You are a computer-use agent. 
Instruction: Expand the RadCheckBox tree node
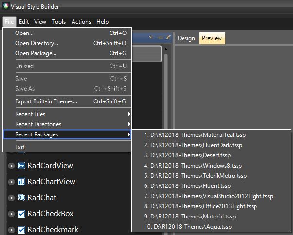[11, 214]
